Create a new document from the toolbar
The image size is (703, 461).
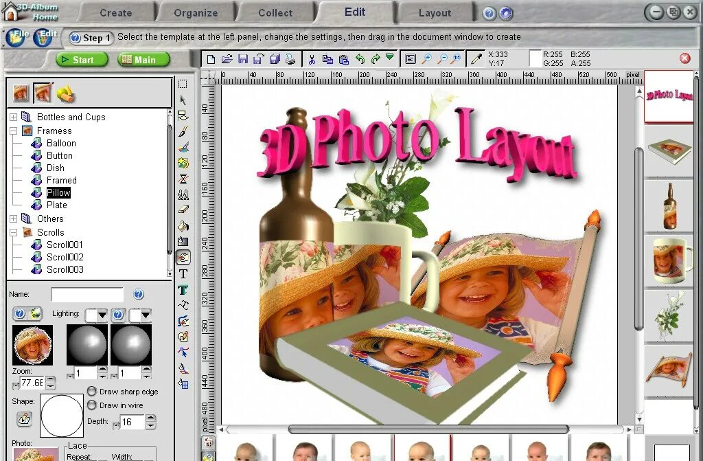pos(211,59)
